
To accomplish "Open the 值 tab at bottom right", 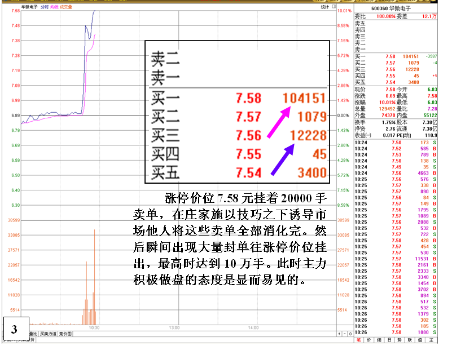I will pos(420,340).
